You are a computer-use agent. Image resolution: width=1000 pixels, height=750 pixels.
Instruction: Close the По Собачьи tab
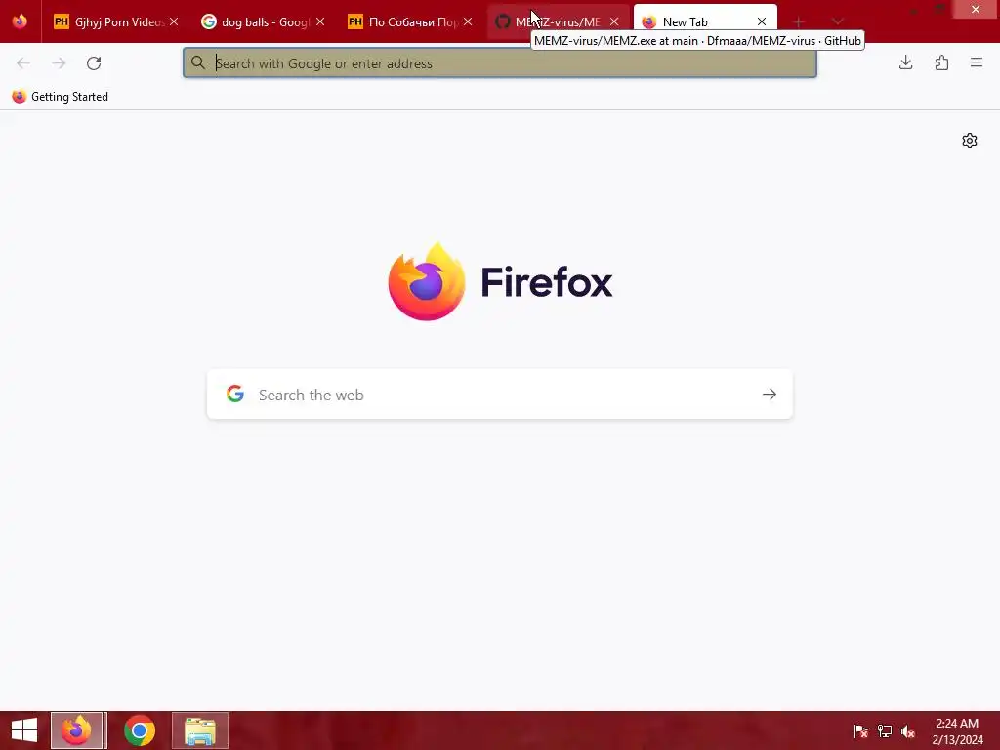pos(468,22)
